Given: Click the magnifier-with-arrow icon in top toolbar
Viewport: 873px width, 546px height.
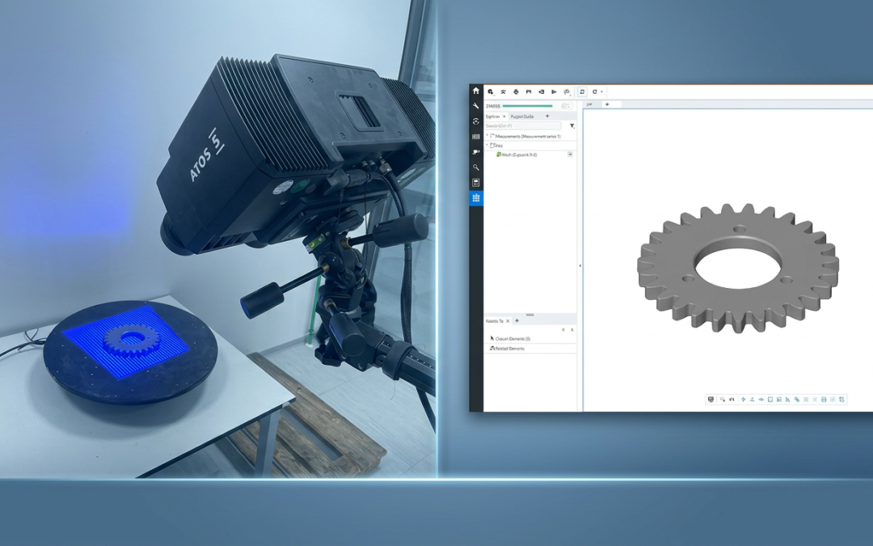Looking at the screenshot, I should [x=491, y=92].
